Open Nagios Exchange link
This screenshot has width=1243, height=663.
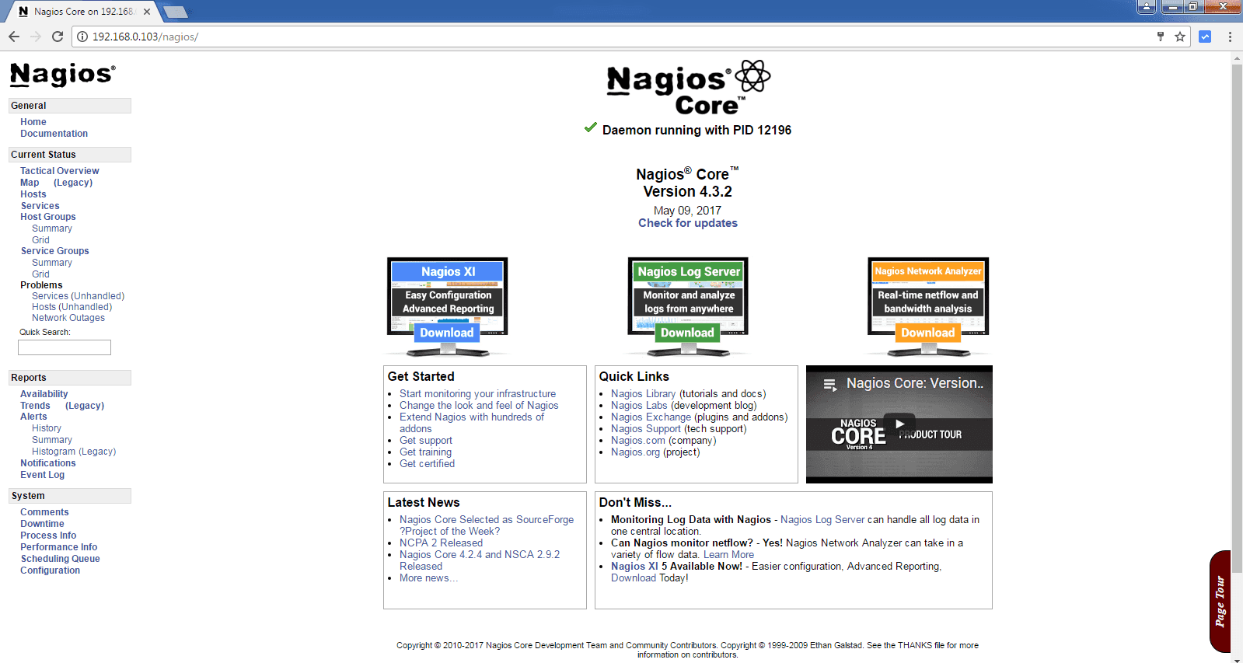[651, 417]
